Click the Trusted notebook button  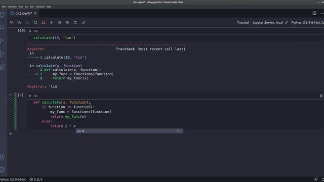(243, 22)
